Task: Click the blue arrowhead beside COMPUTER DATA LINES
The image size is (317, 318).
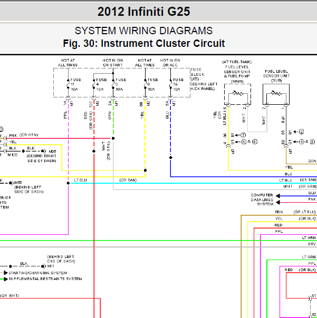Action: pos(278,196)
